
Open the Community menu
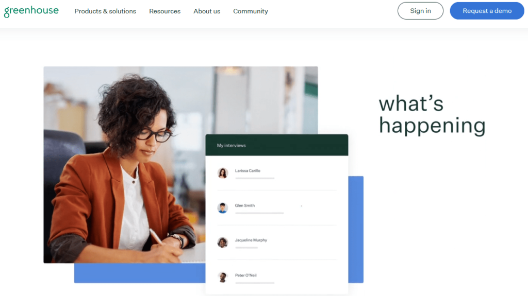(251, 11)
